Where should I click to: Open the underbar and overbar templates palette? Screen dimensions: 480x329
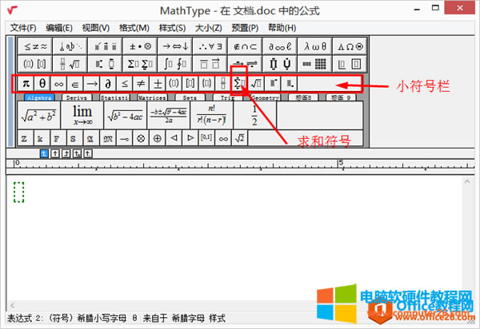[x=210, y=64]
